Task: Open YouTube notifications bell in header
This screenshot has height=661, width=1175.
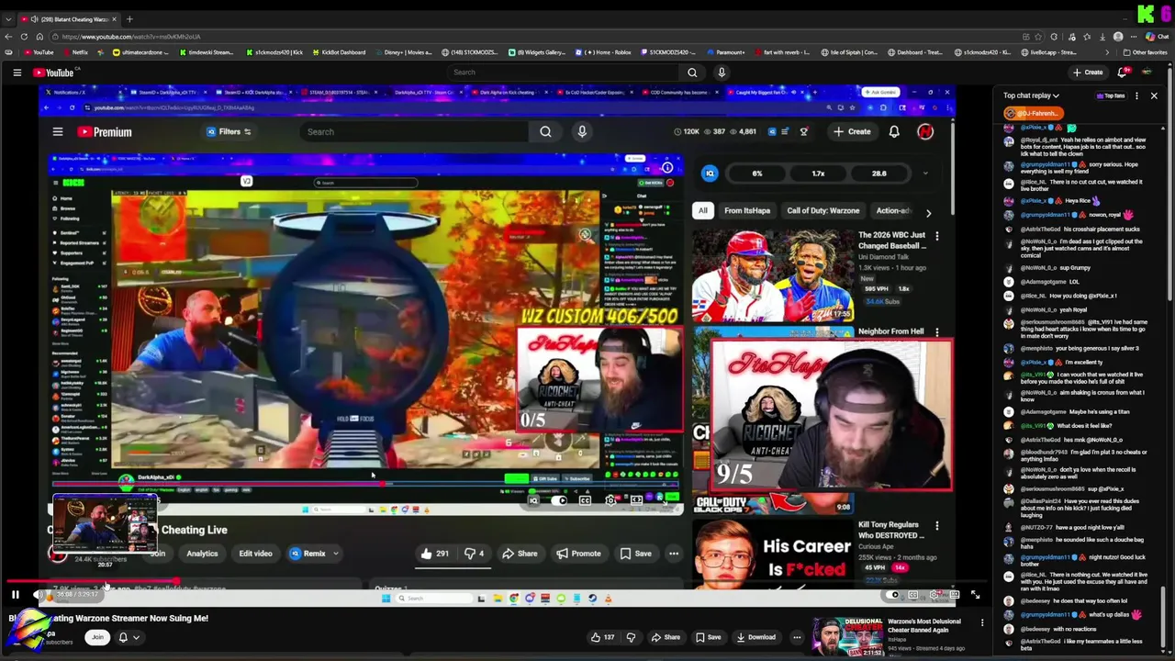Action: point(1122,73)
